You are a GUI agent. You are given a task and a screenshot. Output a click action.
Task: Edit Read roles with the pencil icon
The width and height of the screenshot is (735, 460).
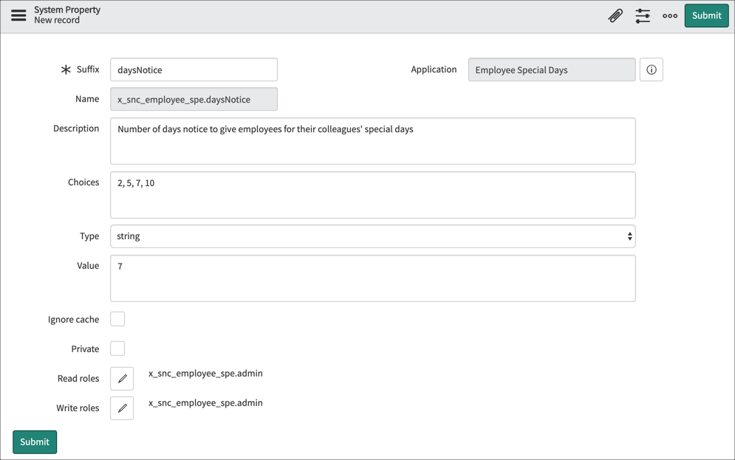point(122,379)
